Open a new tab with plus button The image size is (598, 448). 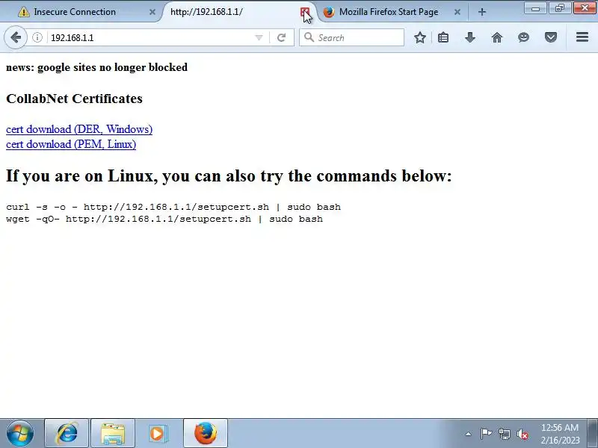(x=482, y=12)
